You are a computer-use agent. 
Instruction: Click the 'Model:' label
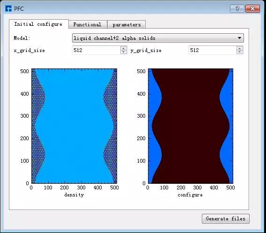tap(22, 38)
